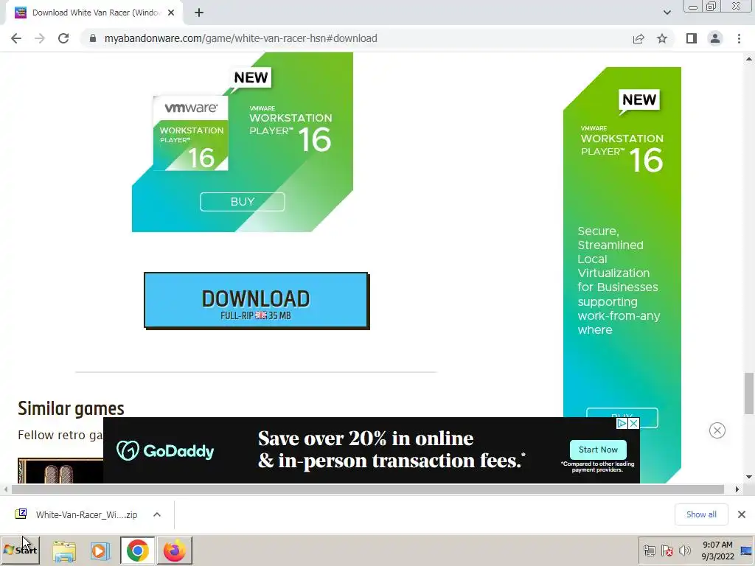755x566 pixels.
Task: Click Show all downloads
Action: click(701, 514)
